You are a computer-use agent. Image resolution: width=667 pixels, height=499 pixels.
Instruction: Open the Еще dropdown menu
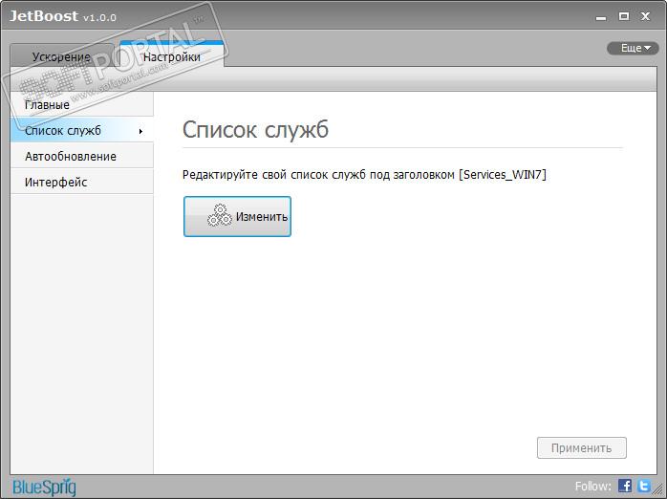[x=633, y=48]
